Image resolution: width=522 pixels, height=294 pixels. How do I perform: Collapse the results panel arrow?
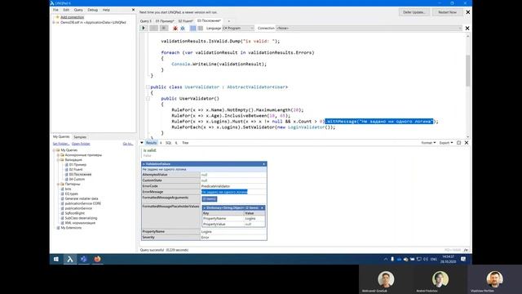(142, 143)
